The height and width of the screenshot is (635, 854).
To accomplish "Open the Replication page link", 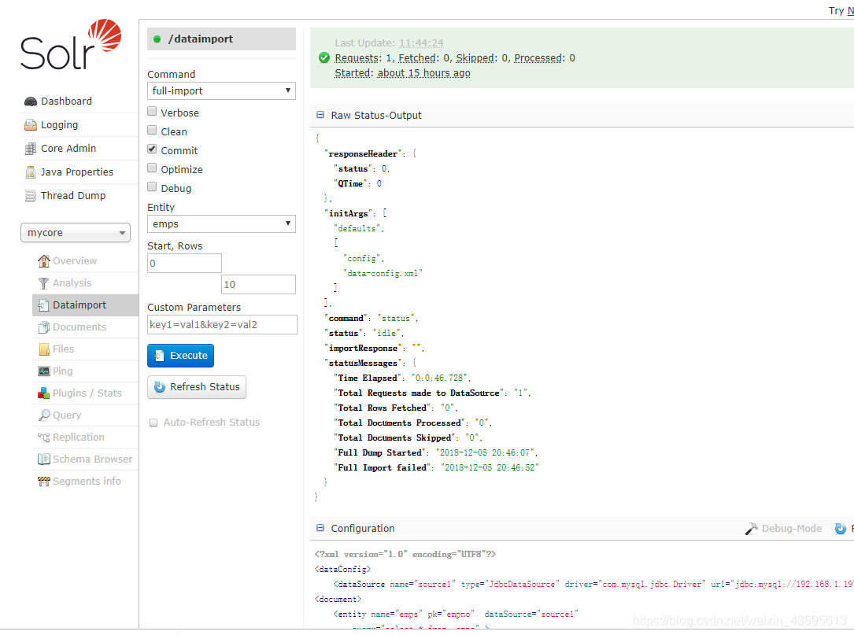I will (x=79, y=437).
